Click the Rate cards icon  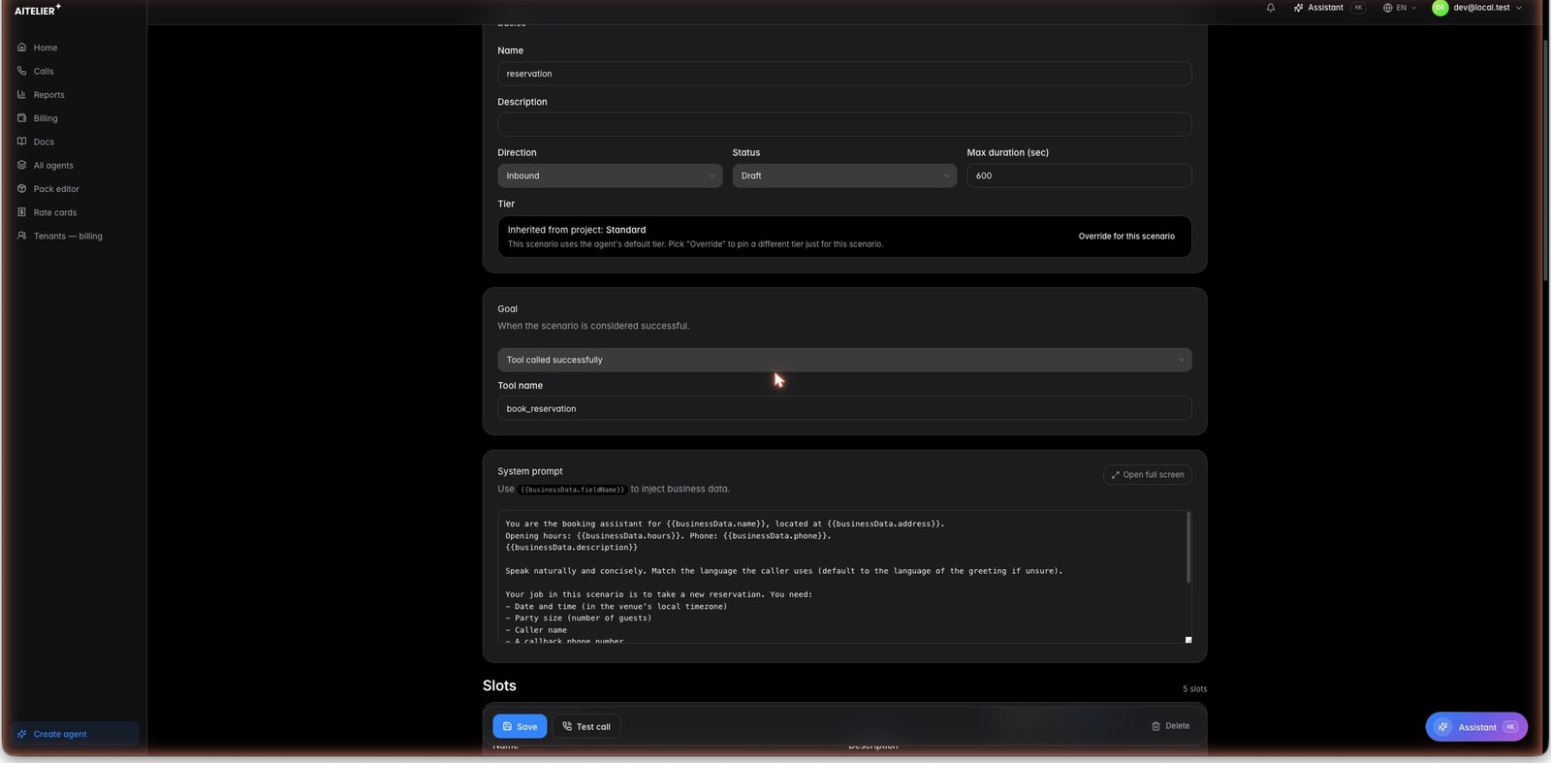click(x=21, y=212)
